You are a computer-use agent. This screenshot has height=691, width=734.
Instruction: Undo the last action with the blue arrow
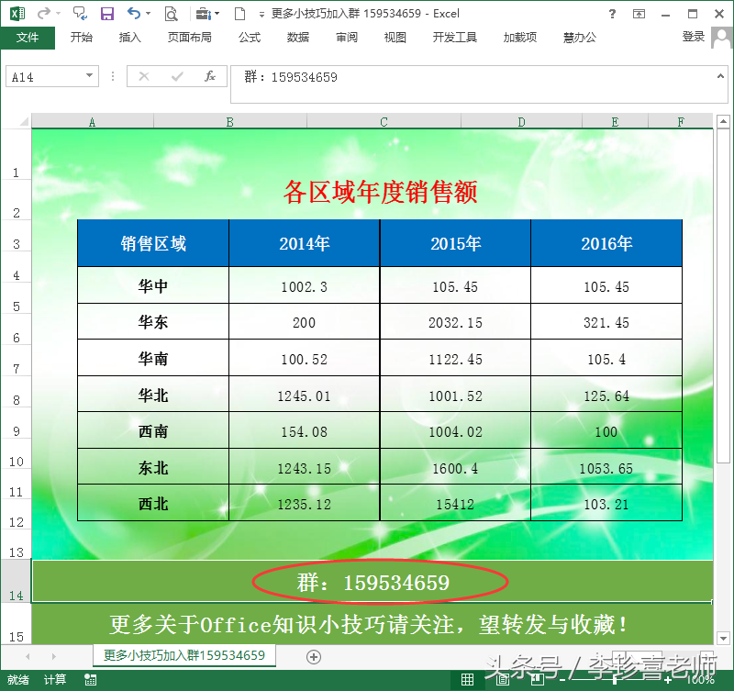pos(133,13)
